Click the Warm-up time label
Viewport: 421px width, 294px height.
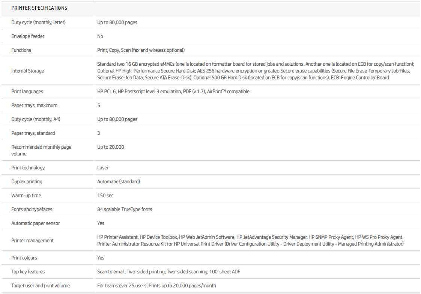(x=26, y=196)
